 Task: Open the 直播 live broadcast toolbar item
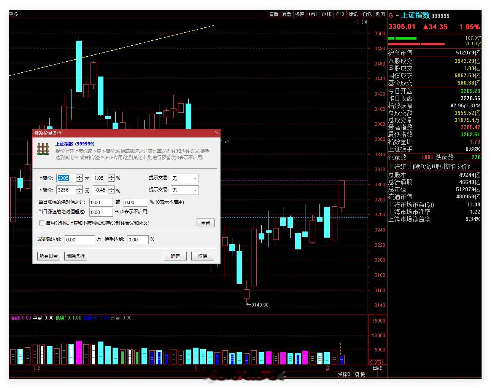point(273,14)
